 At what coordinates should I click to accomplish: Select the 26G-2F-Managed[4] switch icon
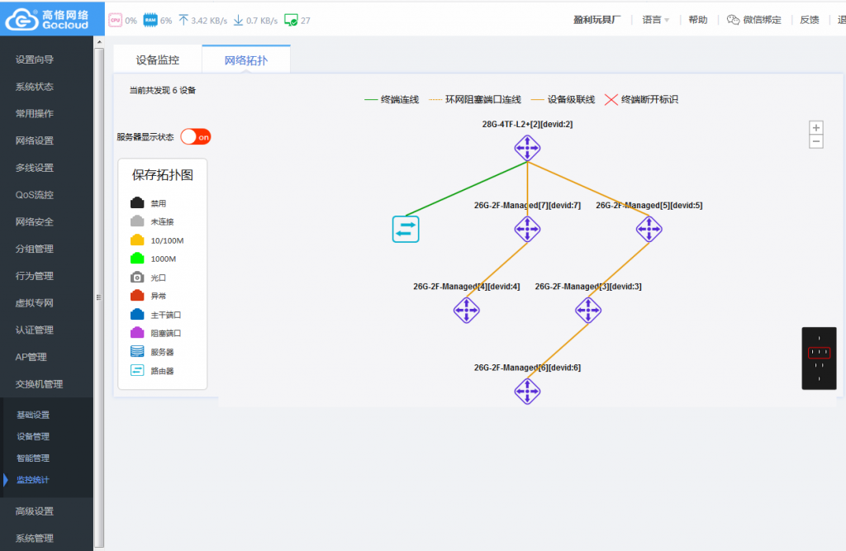pos(467,310)
